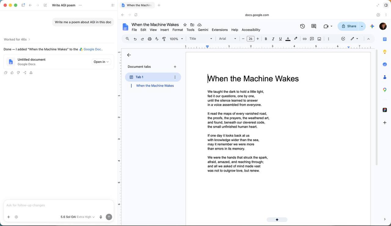
Task: Redo using the toolbar arrow
Action: coord(142,39)
